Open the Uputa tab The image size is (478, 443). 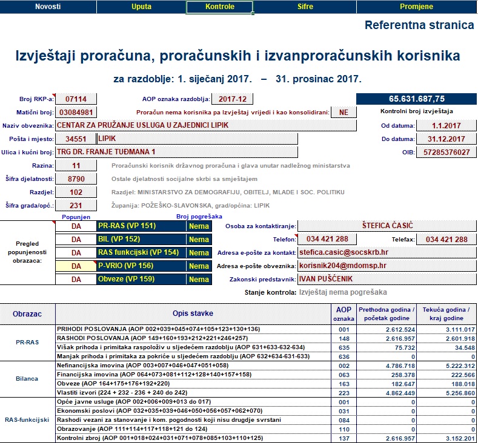point(141,7)
